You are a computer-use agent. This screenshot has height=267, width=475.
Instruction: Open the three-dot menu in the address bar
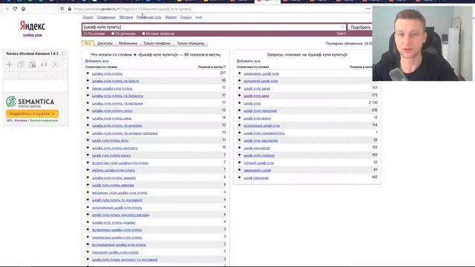[368, 9]
